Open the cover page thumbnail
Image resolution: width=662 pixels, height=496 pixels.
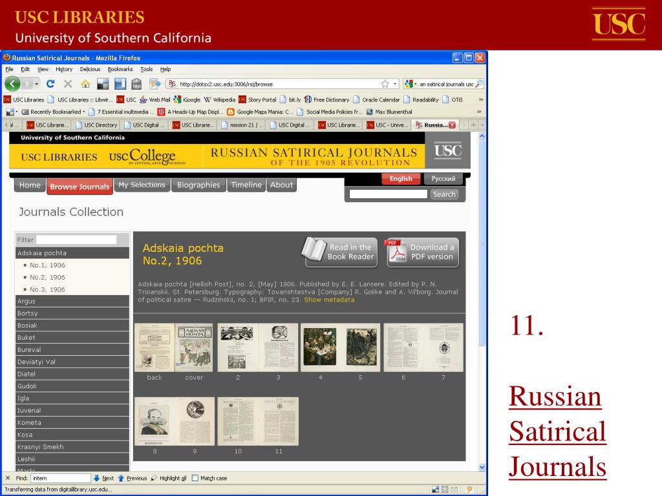pyautogui.click(x=194, y=347)
